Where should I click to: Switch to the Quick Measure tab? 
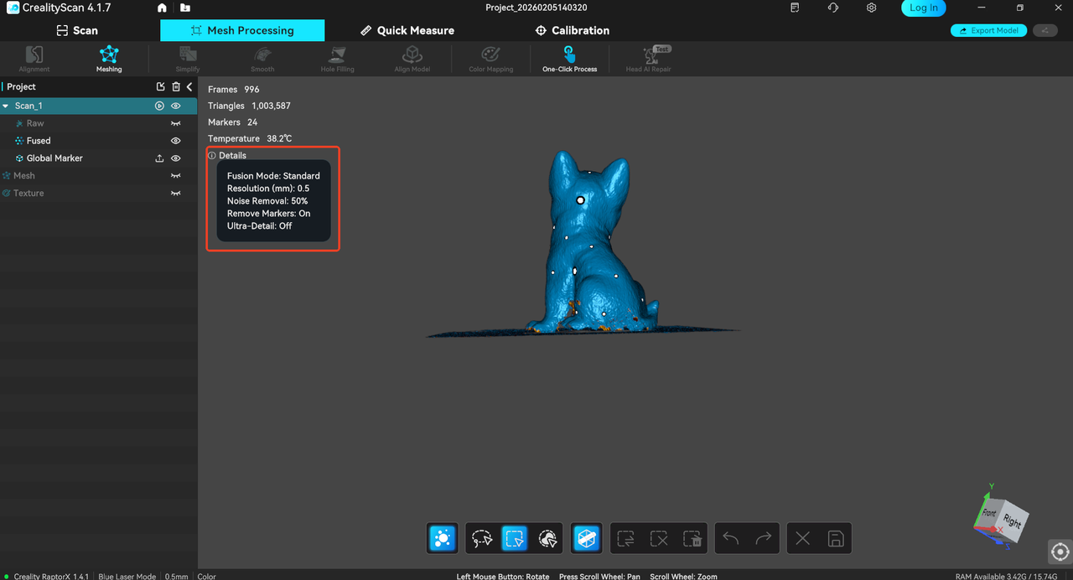click(x=407, y=30)
